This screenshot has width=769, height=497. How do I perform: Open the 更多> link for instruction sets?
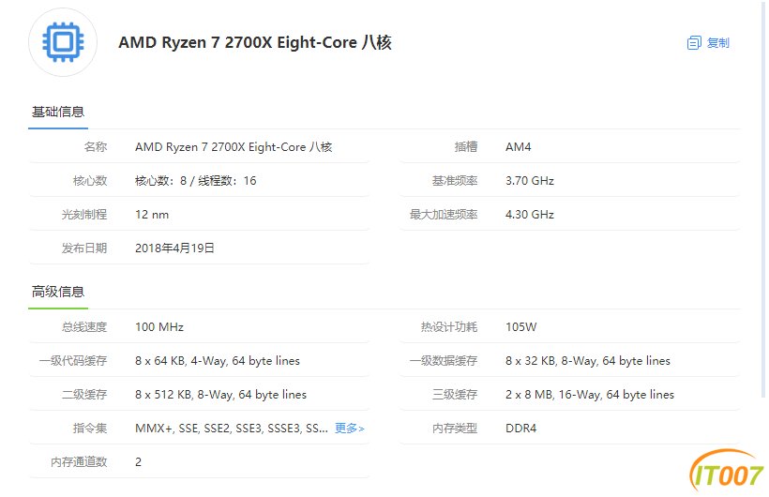click(x=349, y=429)
